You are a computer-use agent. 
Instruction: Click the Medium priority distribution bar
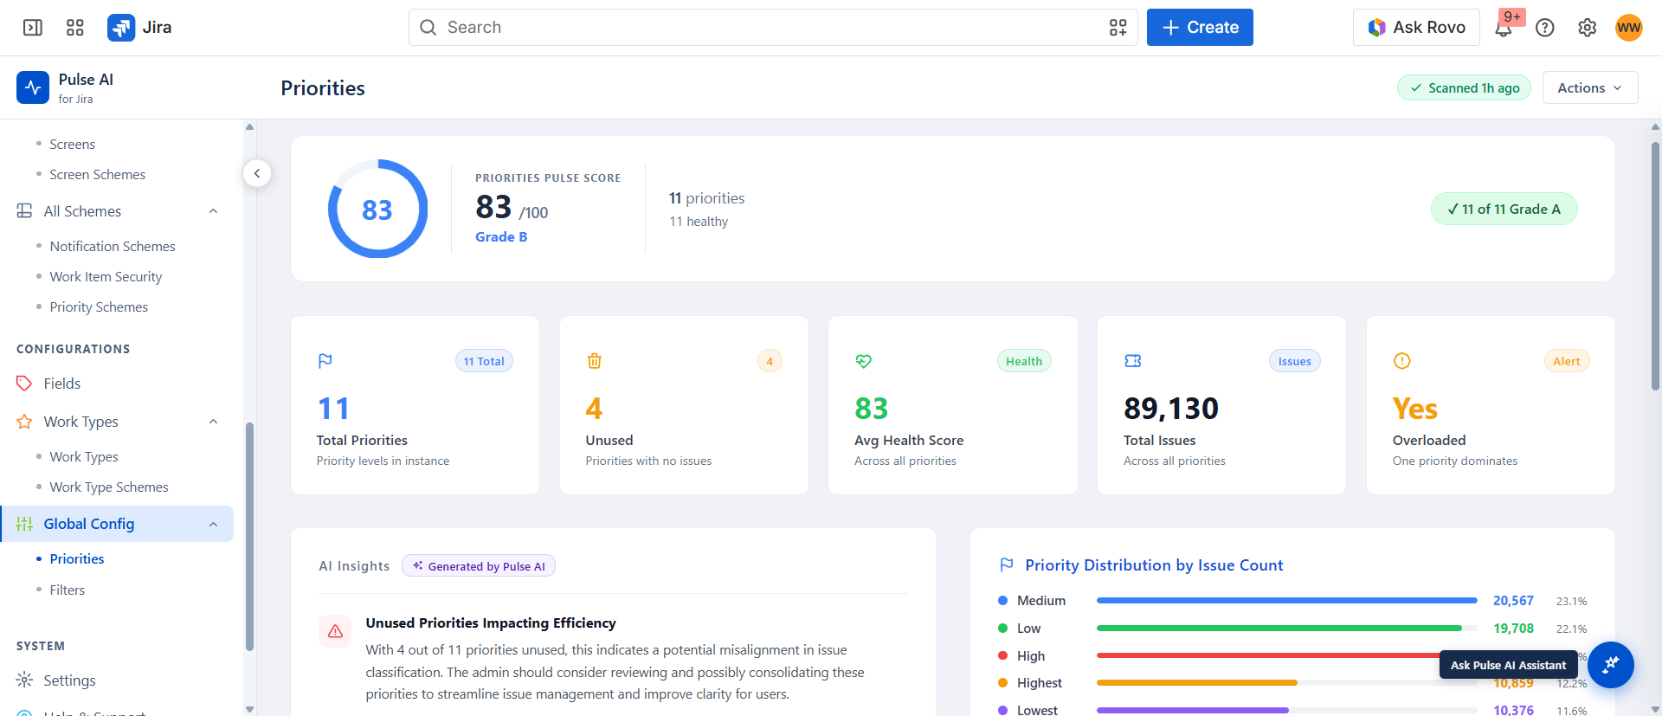pyautogui.click(x=1286, y=601)
